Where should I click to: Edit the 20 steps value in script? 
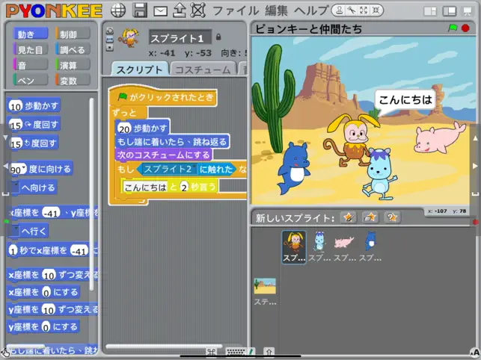pyautogui.click(x=124, y=128)
